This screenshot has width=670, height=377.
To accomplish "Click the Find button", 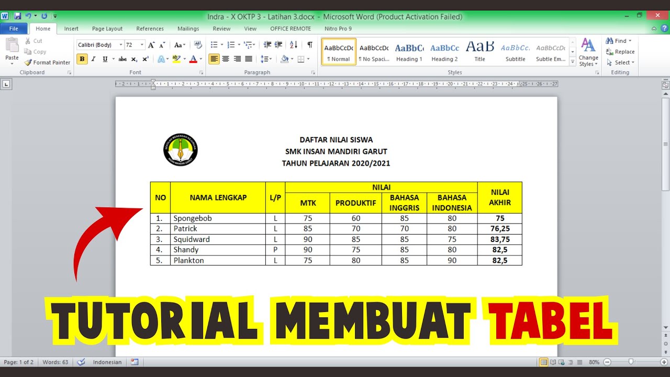I will (619, 41).
